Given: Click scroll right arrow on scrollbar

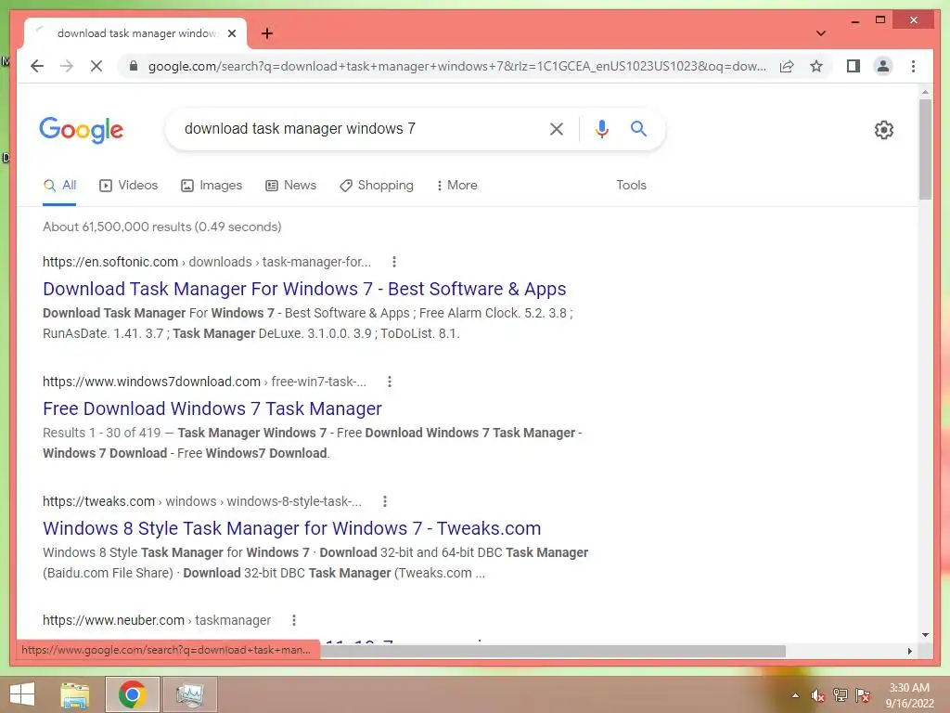Looking at the screenshot, I should tap(909, 651).
